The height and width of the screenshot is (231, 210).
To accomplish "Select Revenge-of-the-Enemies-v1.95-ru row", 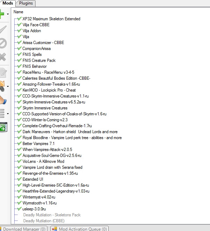I will click(50, 173).
